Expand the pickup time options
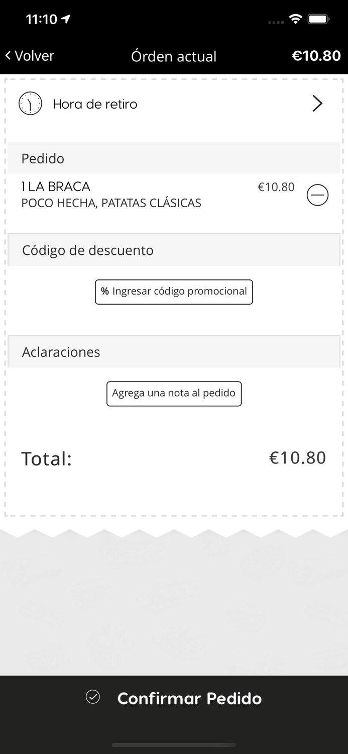348x754 pixels. (174, 104)
